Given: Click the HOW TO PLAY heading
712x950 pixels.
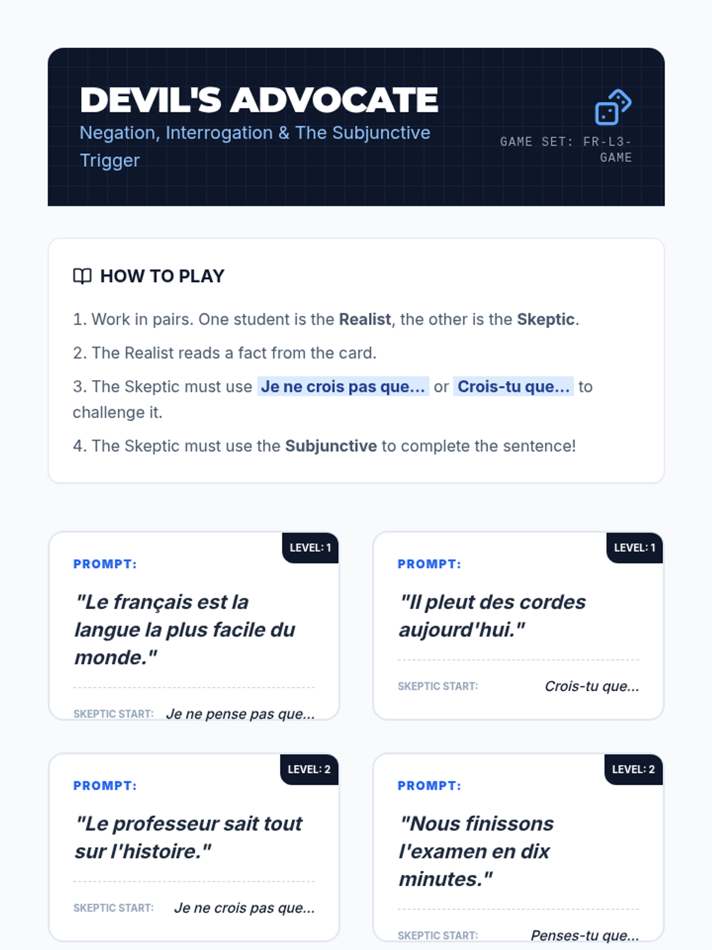Looking at the screenshot, I should (162, 276).
